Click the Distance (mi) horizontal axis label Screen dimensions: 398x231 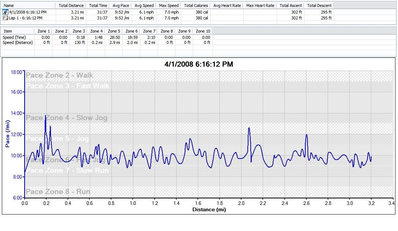209,210
